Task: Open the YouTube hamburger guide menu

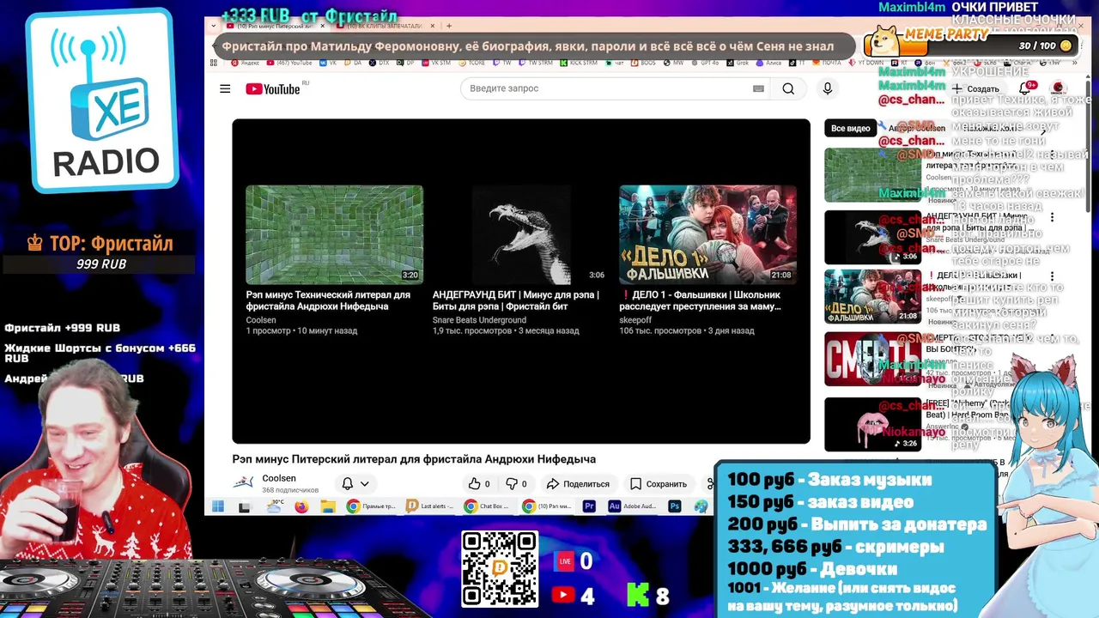Action: click(225, 88)
